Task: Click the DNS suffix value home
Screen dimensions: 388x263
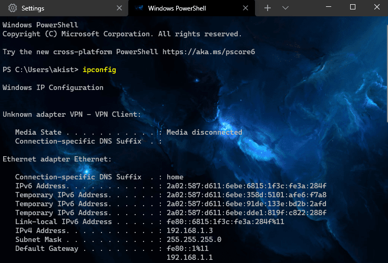Action: [175, 177]
